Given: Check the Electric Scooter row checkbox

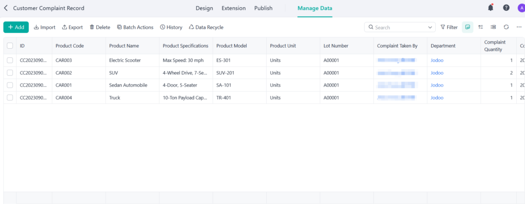Looking at the screenshot, I should coord(10,60).
